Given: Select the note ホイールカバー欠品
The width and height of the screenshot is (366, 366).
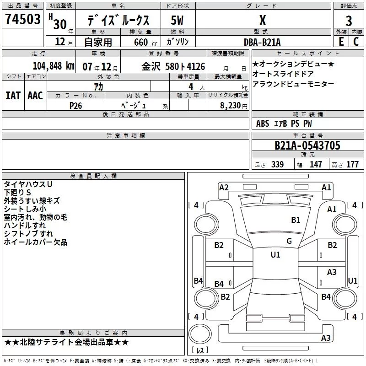Looking at the screenshot, I should tap(36, 242).
